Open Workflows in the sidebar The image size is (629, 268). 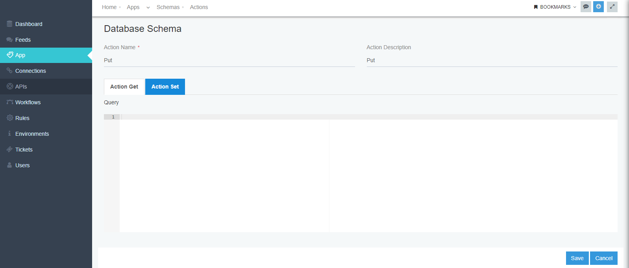click(46, 102)
